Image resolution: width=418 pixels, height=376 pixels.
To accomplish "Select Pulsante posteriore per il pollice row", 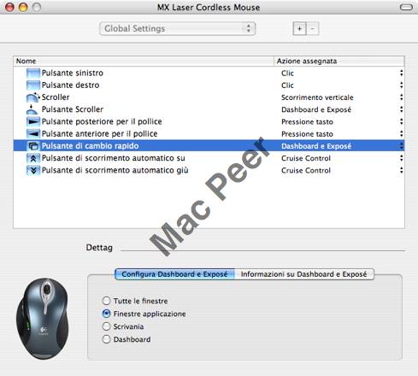I will [209, 121].
